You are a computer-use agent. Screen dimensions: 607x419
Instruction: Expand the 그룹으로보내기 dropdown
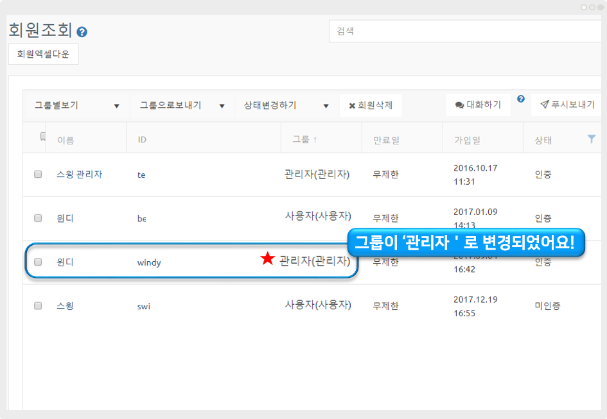coord(182,106)
